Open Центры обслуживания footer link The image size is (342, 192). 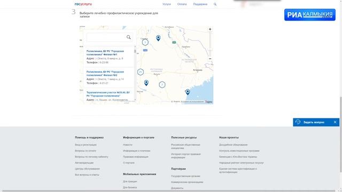coord(87,169)
